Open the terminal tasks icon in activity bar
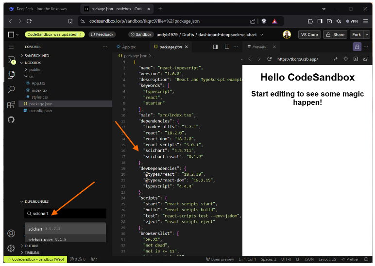375x266 pixels. 11,60
